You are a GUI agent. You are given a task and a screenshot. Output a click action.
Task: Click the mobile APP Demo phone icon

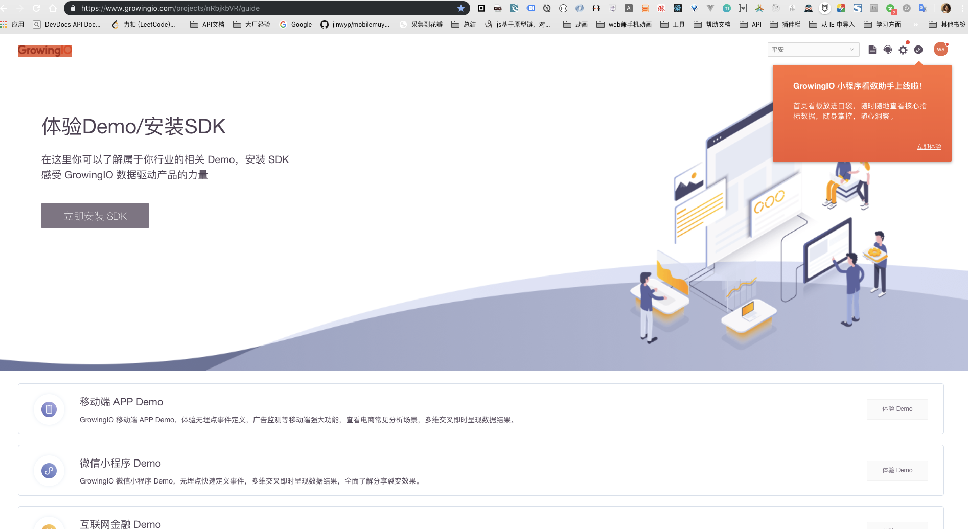coord(49,409)
